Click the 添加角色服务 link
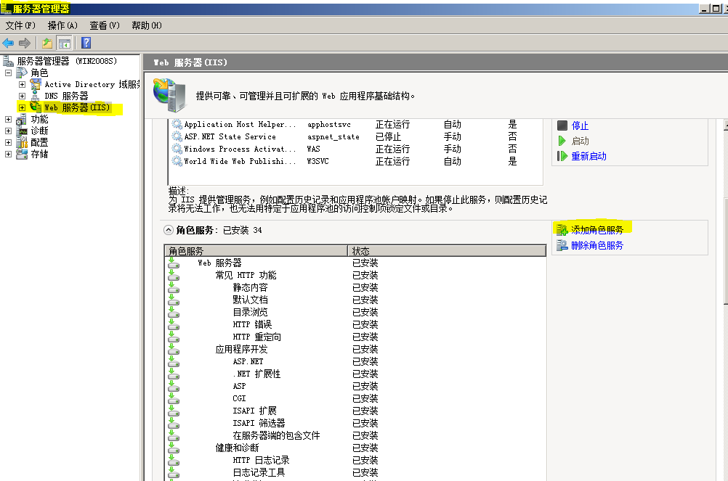Screen dimensions: 728x481 pos(597,230)
